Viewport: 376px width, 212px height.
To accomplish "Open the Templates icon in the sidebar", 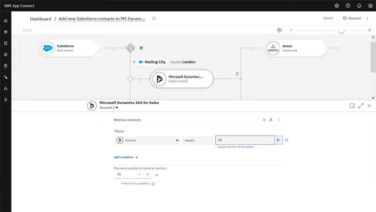I will pos(6,54).
